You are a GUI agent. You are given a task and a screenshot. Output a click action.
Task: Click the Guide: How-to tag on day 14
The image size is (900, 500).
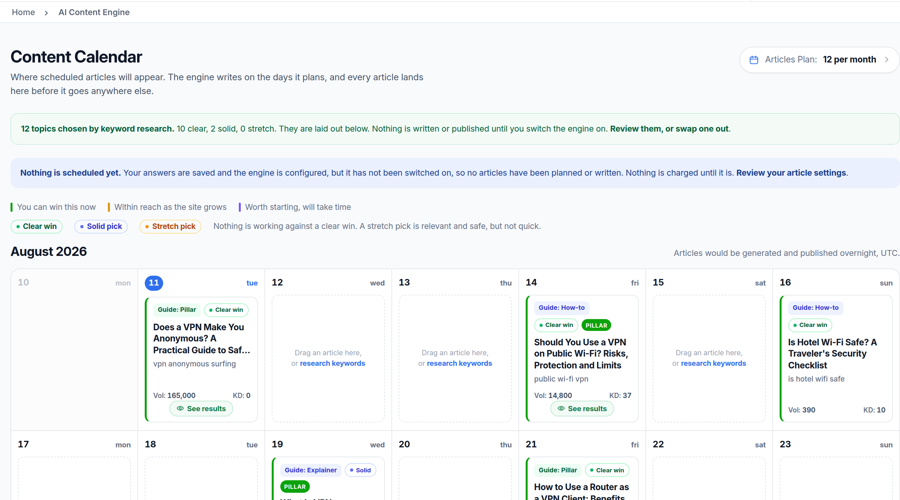point(562,308)
